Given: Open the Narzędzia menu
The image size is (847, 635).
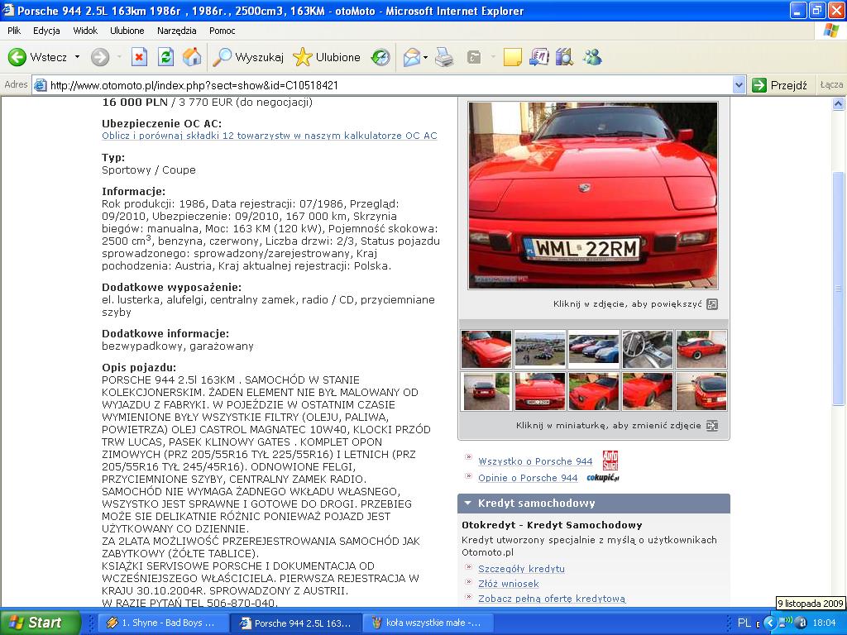Looking at the screenshot, I should [x=176, y=31].
